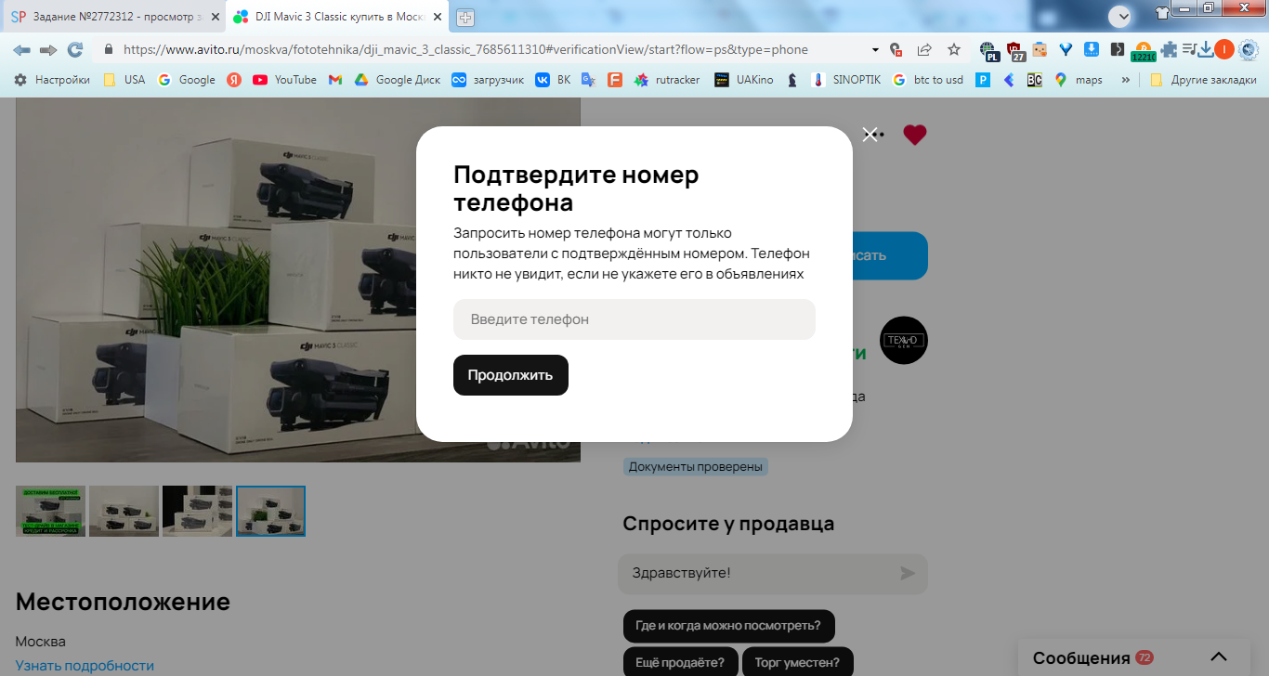1269x676 pixels.
Task: Close the DJI Mavic 3 Classic tab
Action: tap(438, 17)
